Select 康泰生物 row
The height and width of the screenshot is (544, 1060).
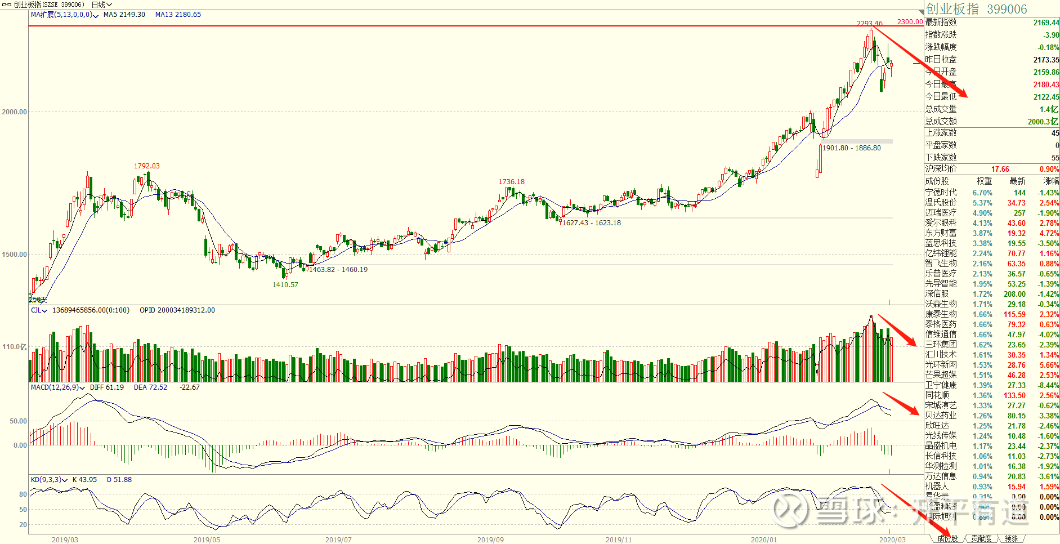pyautogui.click(x=992, y=314)
